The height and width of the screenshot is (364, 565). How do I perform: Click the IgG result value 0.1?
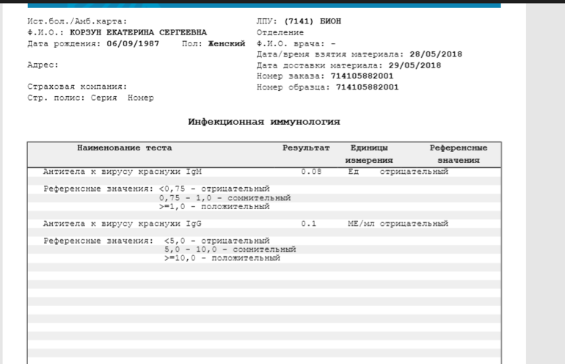308,224
